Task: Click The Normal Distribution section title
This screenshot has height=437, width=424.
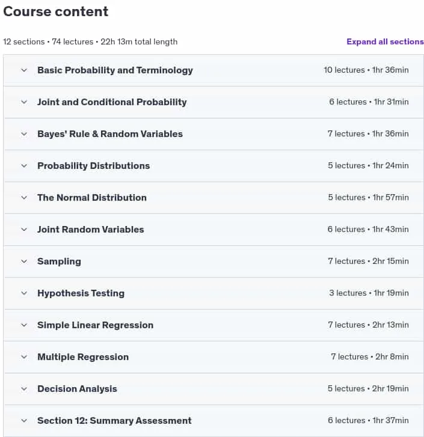Action: point(92,198)
